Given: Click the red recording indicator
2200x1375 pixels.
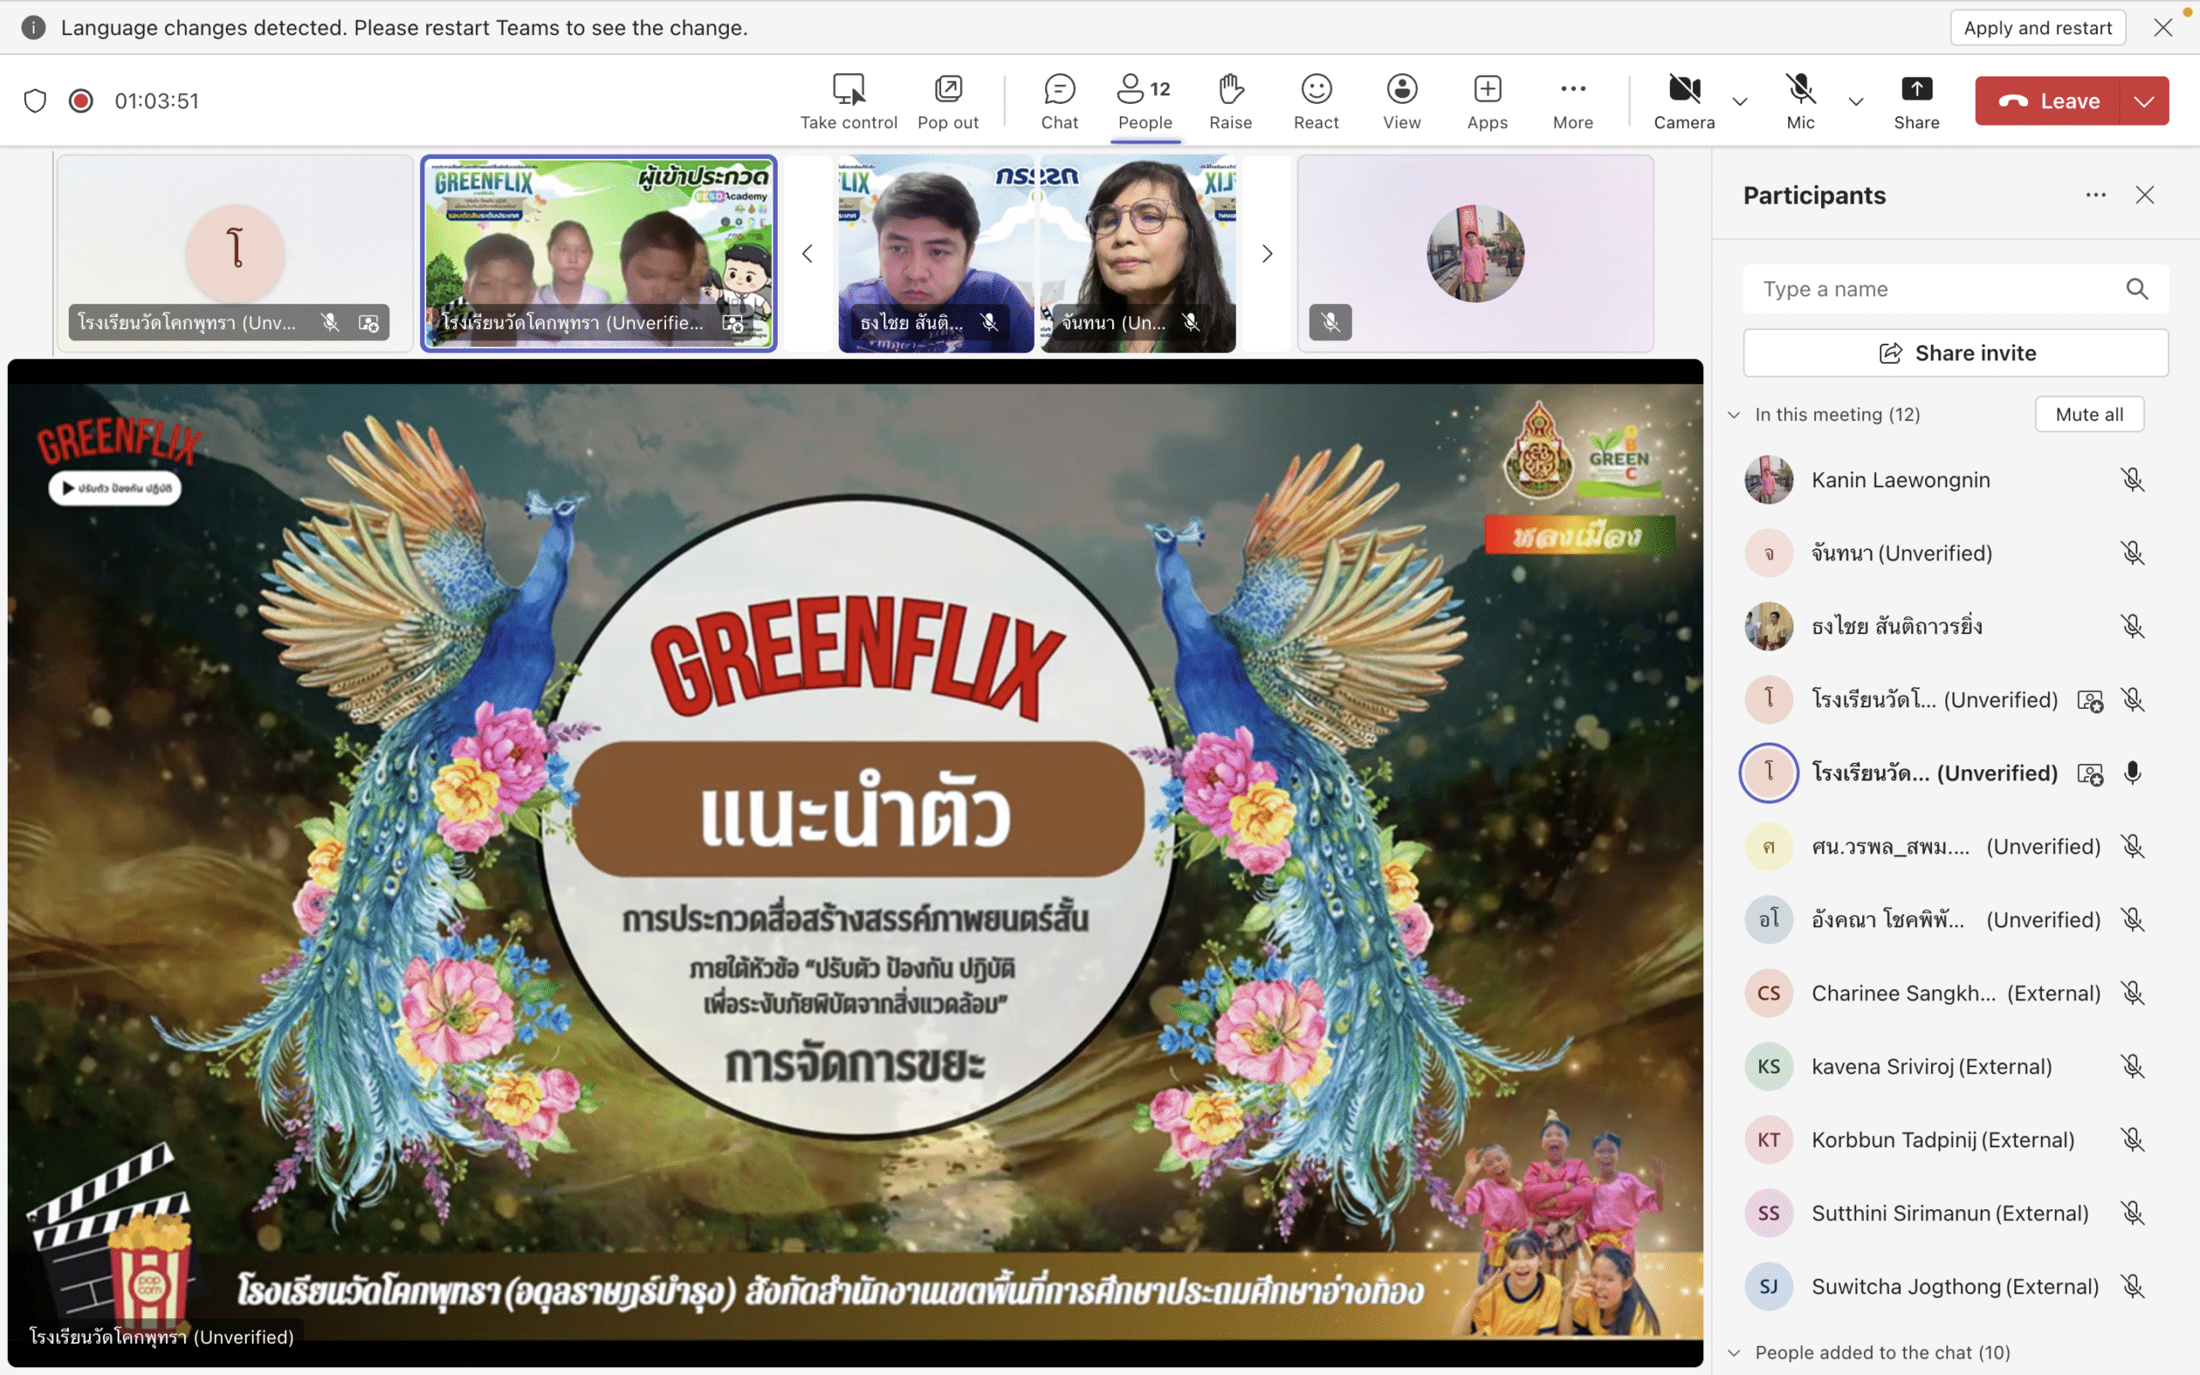Looking at the screenshot, I should tap(81, 100).
